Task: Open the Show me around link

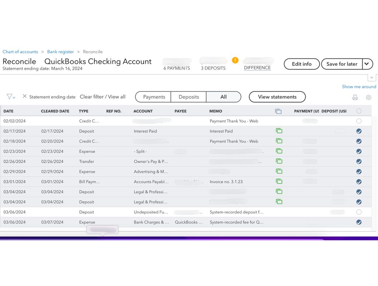Action: click(x=359, y=86)
